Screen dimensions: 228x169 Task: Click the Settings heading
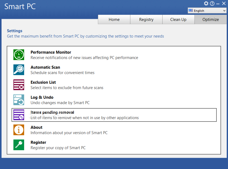[14, 31]
